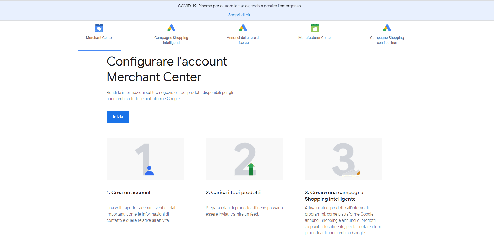Click the 'Attiva i dati di prodotto' description
This screenshot has width=494, height=247.
pyautogui.click(x=343, y=220)
